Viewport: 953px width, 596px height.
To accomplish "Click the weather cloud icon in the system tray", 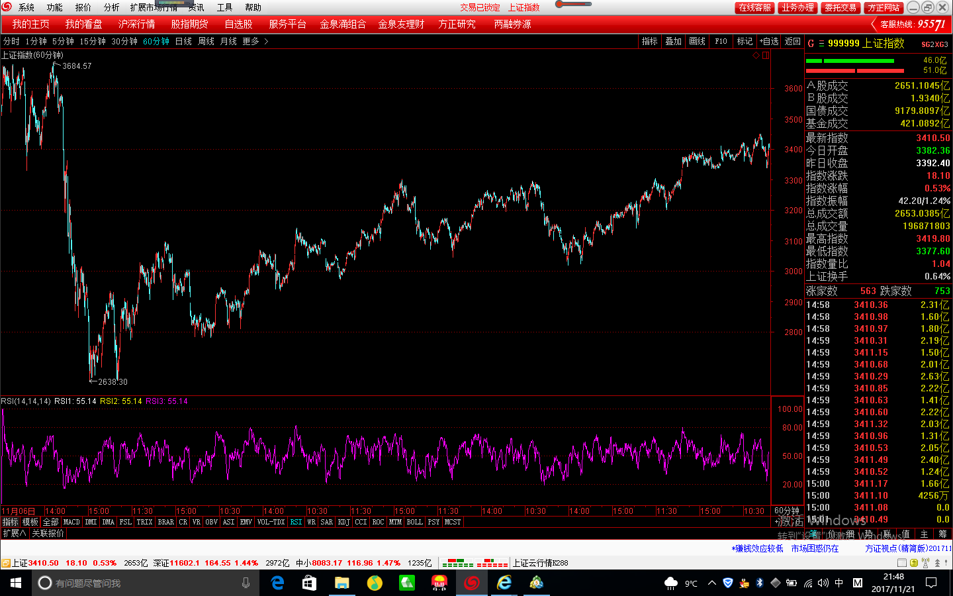I will 670,583.
